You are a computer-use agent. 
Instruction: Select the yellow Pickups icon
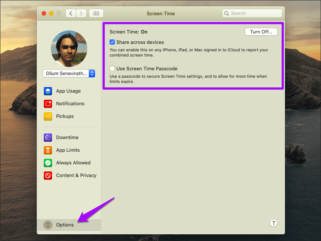pos(48,116)
